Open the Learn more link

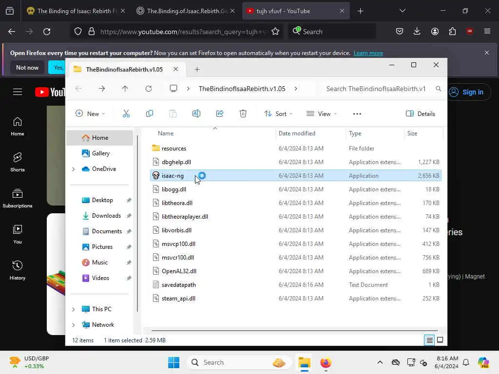tap(368, 53)
